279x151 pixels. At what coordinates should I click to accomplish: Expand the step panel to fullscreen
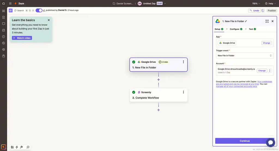(x=267, y=21)
